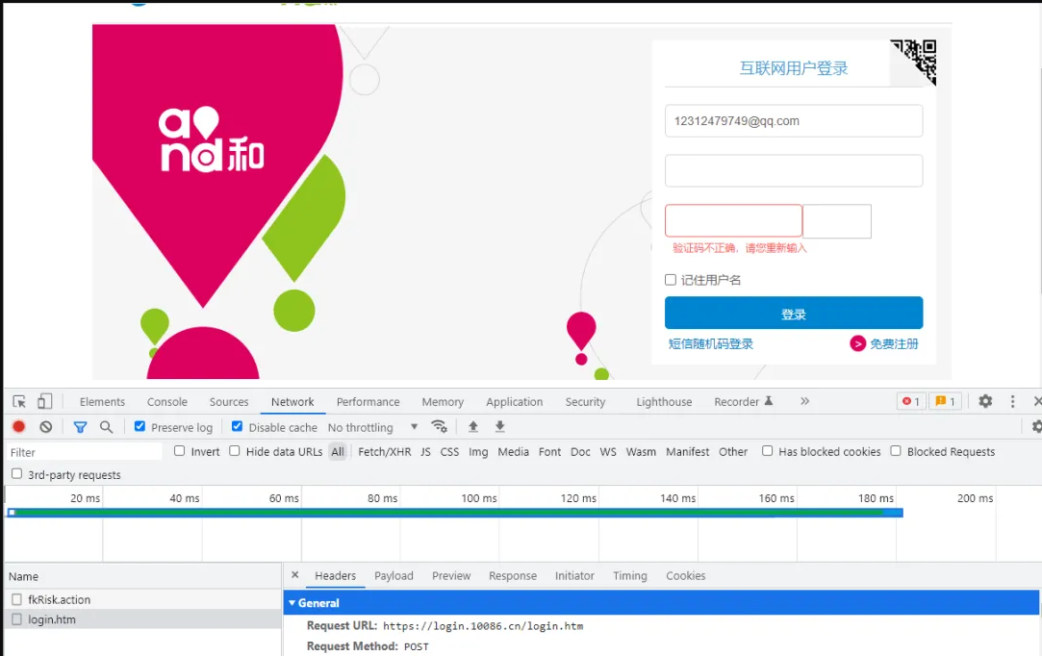Screen dimensions: 1042x656
Task: Toggle the network filter funnel icon
Action: coord(80,427)
